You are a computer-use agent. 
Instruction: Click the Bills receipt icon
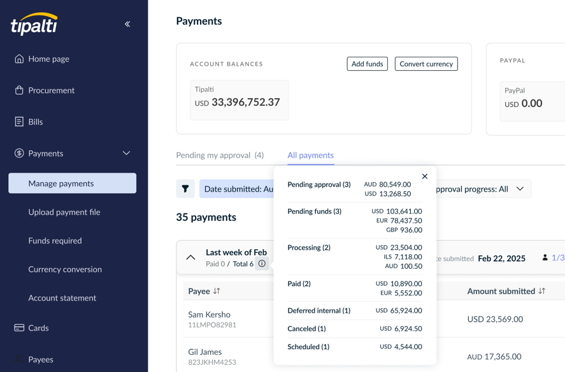[19, 122]
